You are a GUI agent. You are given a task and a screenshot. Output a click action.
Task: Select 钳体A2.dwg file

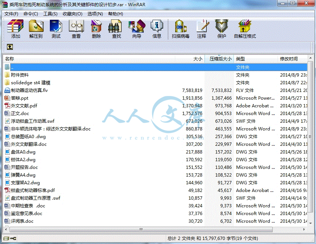point(23,160)
